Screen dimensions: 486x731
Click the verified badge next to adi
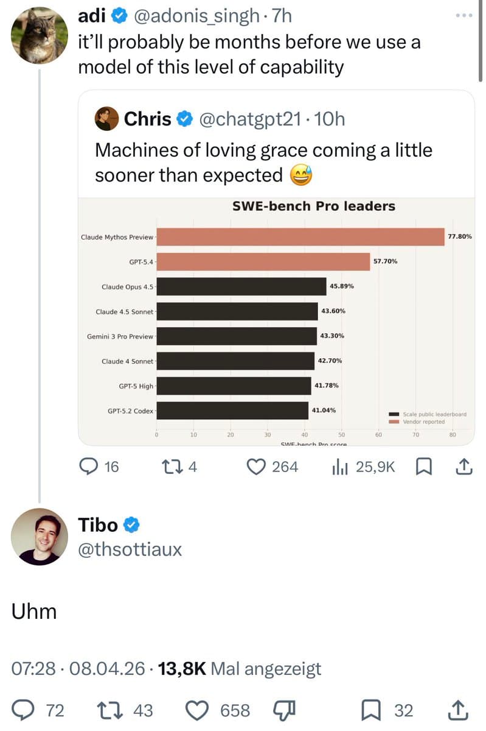pyautogui.click(x=118, y=16)
